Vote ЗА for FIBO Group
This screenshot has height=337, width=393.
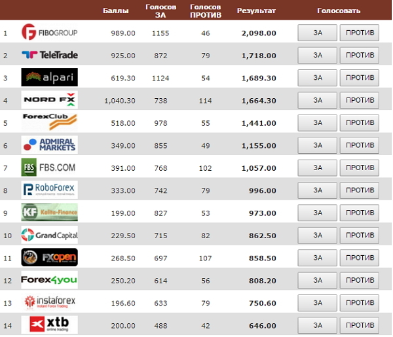point(317,33)
